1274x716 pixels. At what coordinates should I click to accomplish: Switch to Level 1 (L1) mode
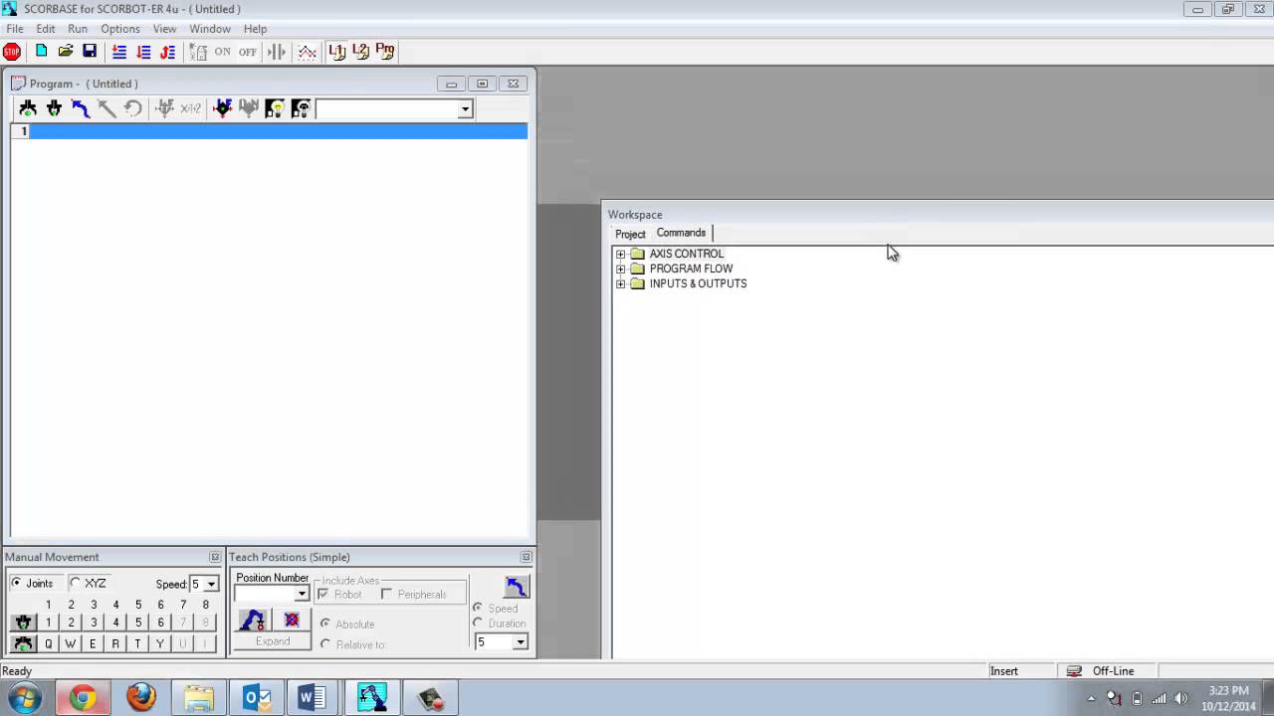[337, 52]
